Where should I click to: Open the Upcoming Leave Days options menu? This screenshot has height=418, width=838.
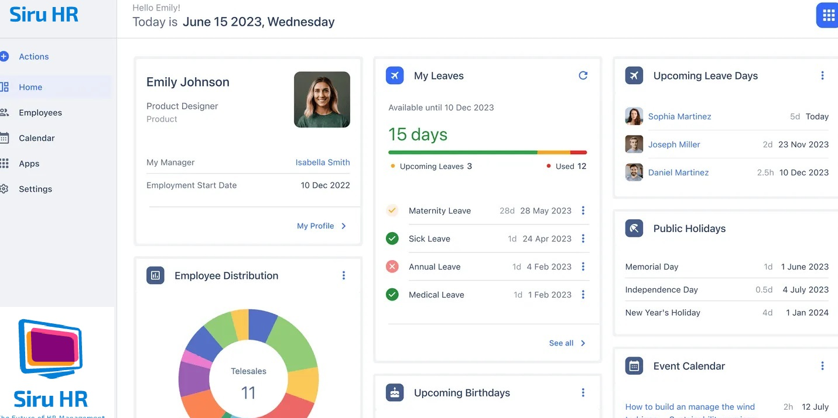pyautogui.click(x=822, y=75)
